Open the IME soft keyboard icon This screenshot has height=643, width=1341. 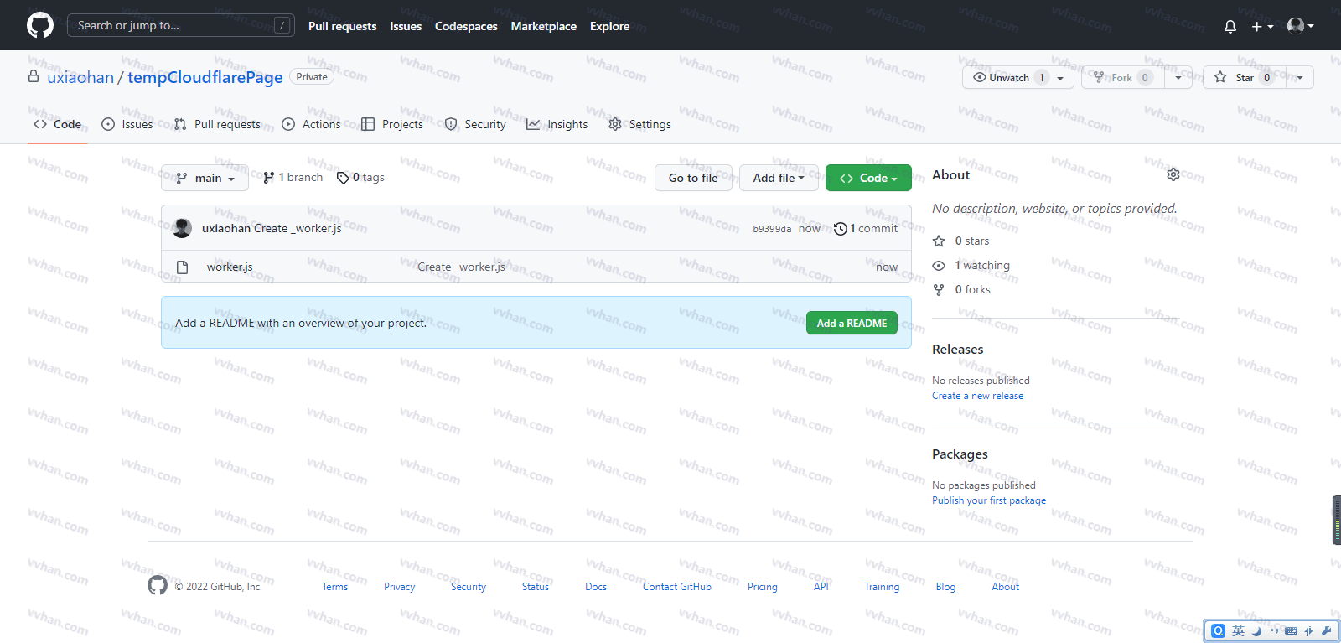point(1291,631)
